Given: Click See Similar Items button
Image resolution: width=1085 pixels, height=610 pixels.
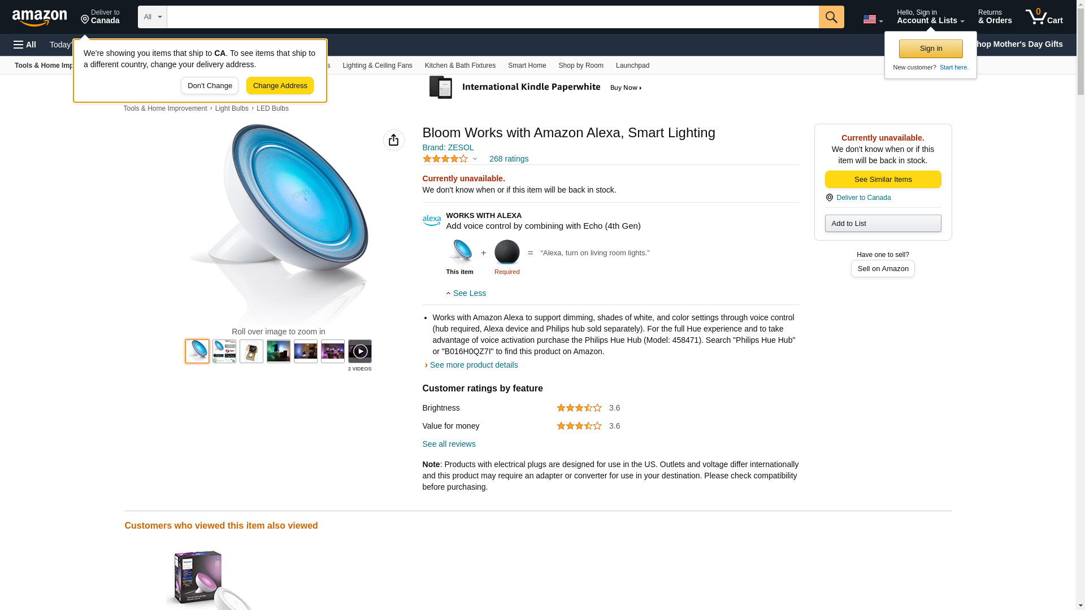Looking at the screenshot, I should coord(882,179).
